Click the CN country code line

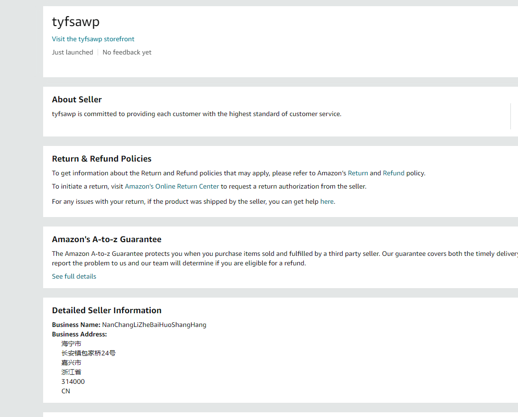(66, 391)
